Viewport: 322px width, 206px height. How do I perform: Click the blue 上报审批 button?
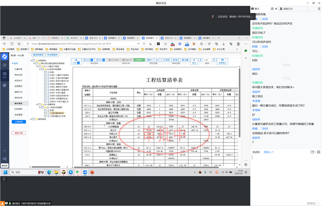tap(19, 122)
